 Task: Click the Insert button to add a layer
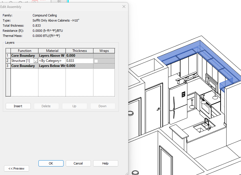(x=18, y=106)
